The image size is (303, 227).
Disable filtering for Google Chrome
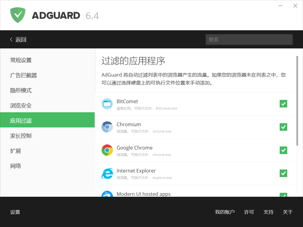[283, 150]
